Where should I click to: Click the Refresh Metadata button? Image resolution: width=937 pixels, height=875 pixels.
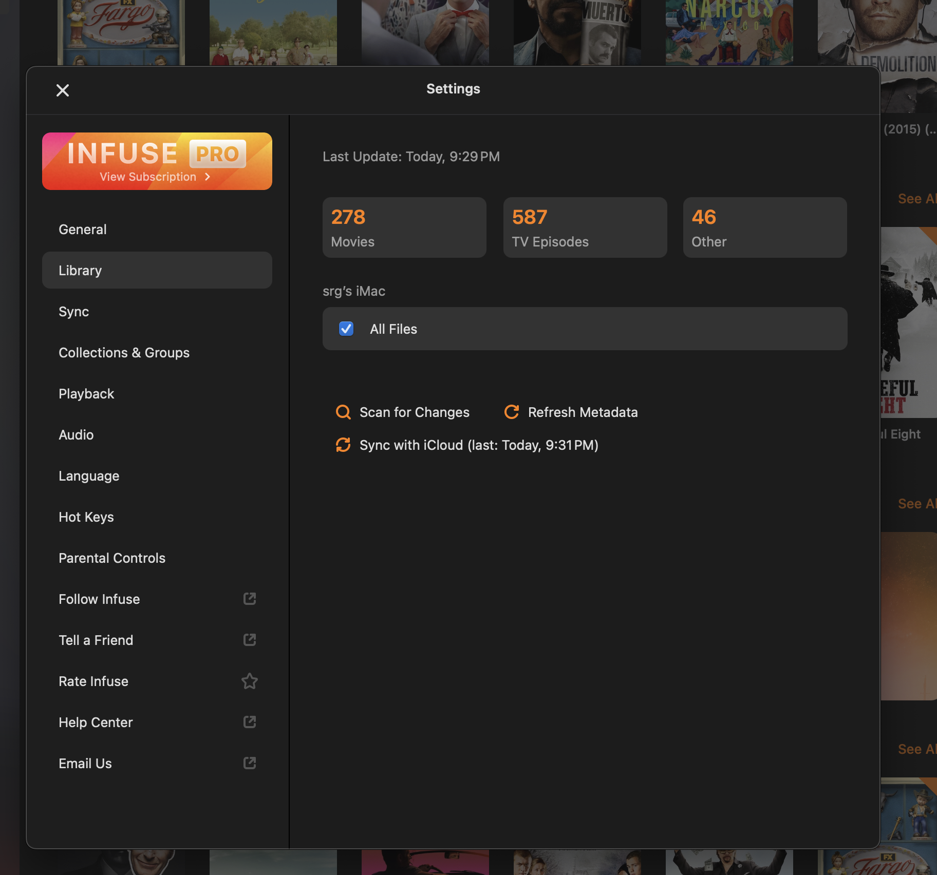(571, 412)
